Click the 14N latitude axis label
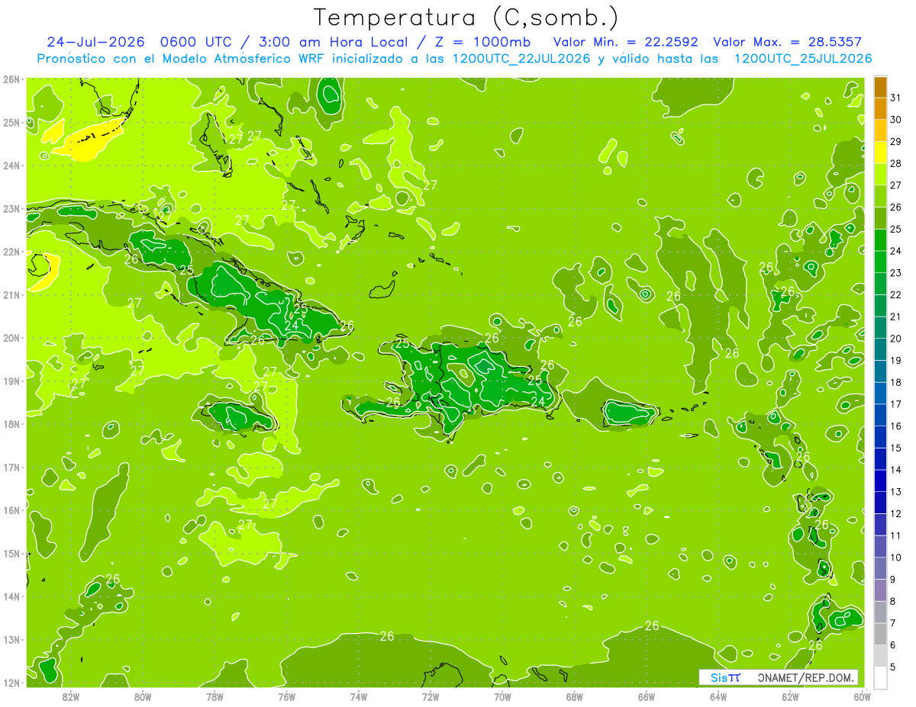 coord(11,596)
